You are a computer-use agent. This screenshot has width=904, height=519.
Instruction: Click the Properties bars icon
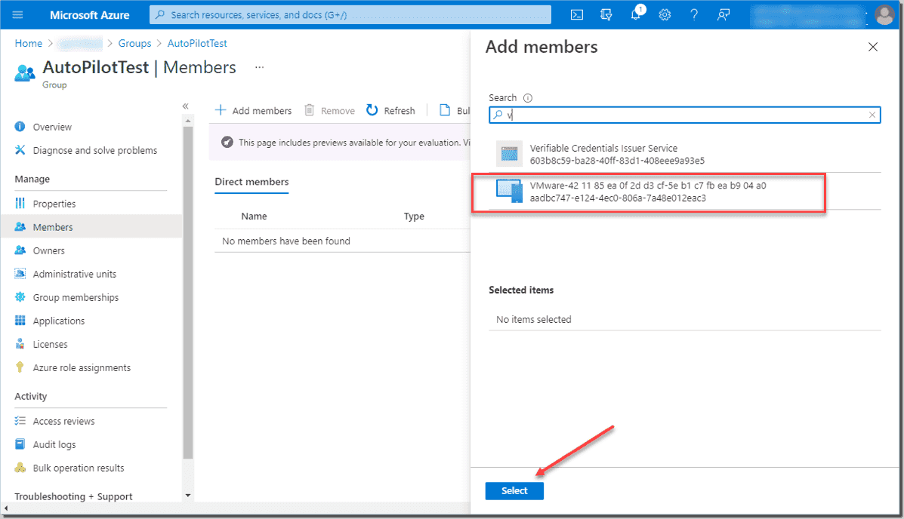point(20,204)
